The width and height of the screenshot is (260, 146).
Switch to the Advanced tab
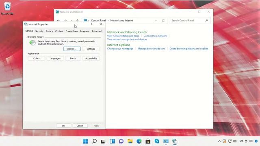tap(97, 31)
